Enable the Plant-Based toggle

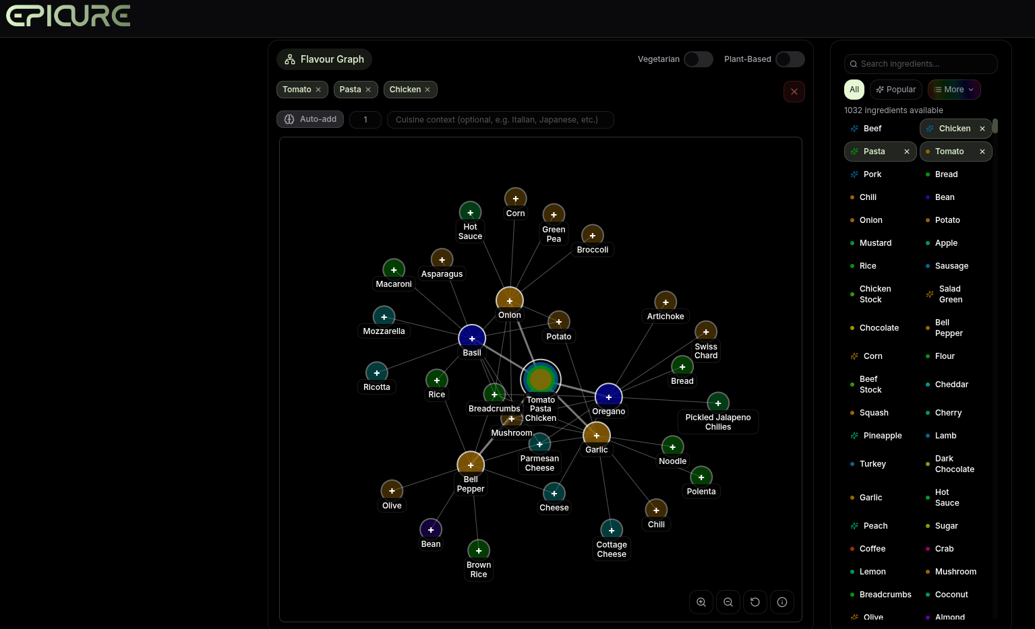[790, 59]
